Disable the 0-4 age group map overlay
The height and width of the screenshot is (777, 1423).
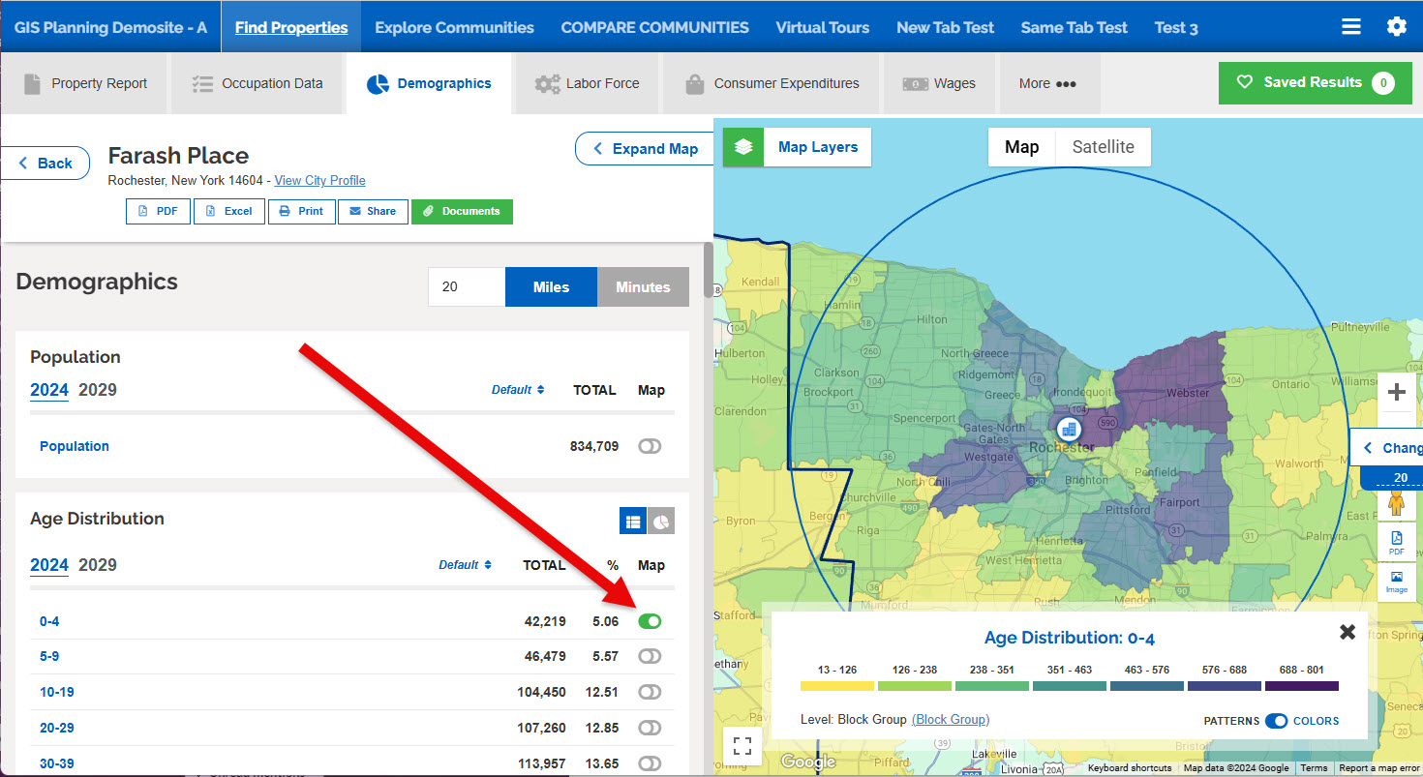tap(650, 620)
